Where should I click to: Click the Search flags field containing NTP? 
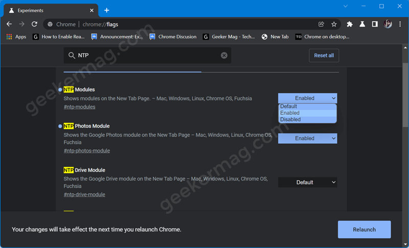(x=147, y=55)
